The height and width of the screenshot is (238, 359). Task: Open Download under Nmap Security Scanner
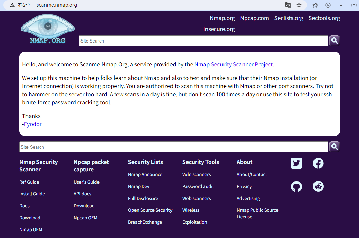tap(30, 218)
